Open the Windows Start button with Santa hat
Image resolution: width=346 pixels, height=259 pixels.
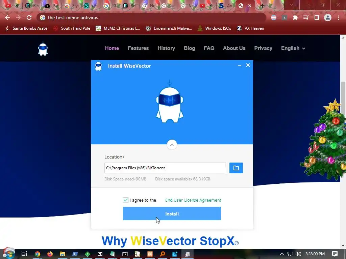[9, 254]
